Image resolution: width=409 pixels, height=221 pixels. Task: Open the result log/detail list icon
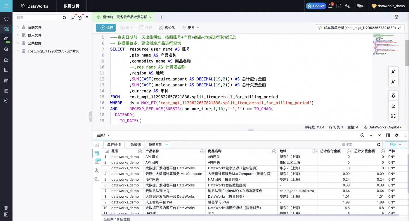97,145
